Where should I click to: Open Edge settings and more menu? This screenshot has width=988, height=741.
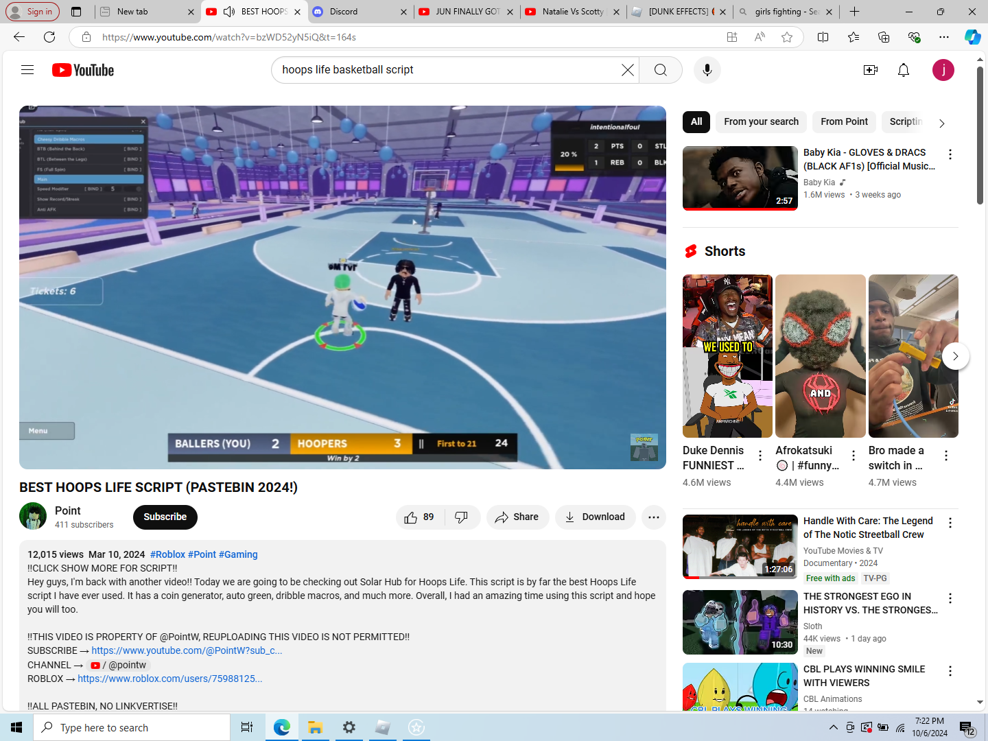tap(944, 37)
